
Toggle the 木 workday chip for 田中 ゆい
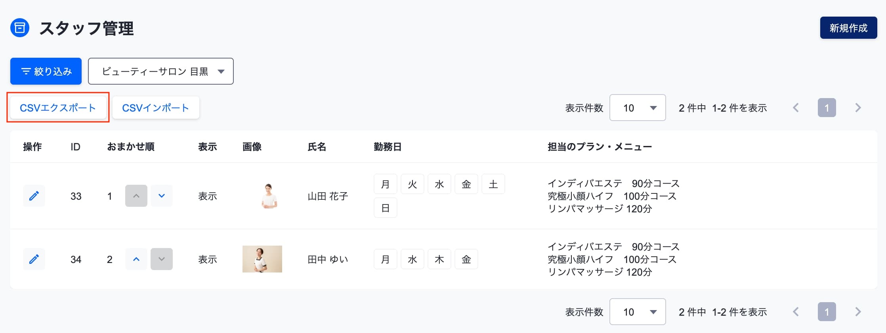[439, 259]
